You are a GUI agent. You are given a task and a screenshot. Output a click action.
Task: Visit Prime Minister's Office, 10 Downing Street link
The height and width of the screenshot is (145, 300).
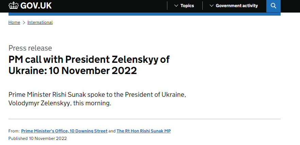click(64, 131)
